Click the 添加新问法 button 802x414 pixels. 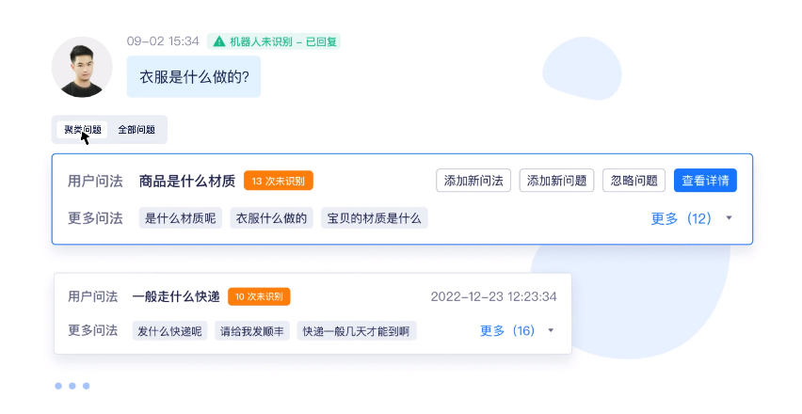[x=473, y=181]
